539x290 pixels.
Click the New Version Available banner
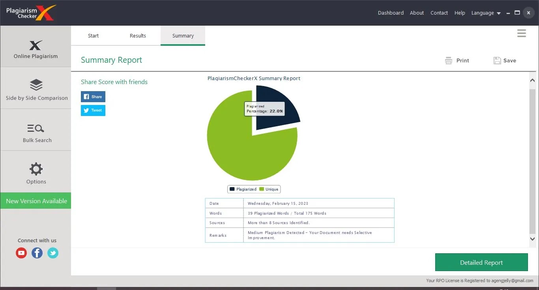36,201
